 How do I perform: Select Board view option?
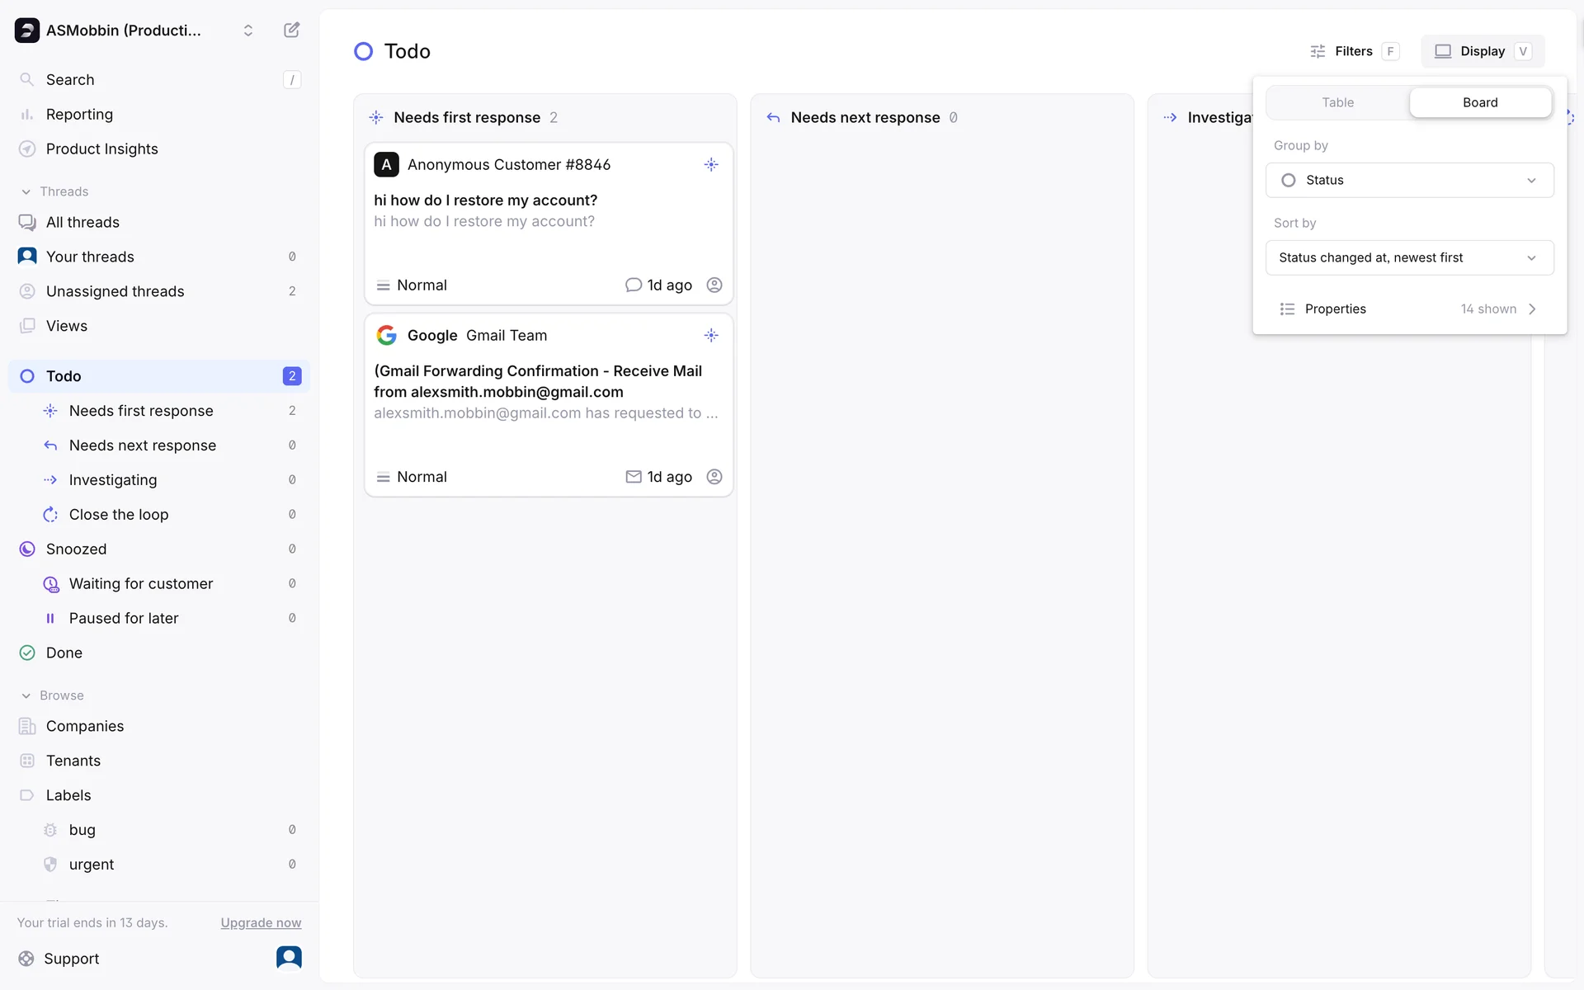pyautogui.click(x=1479, y=103)
